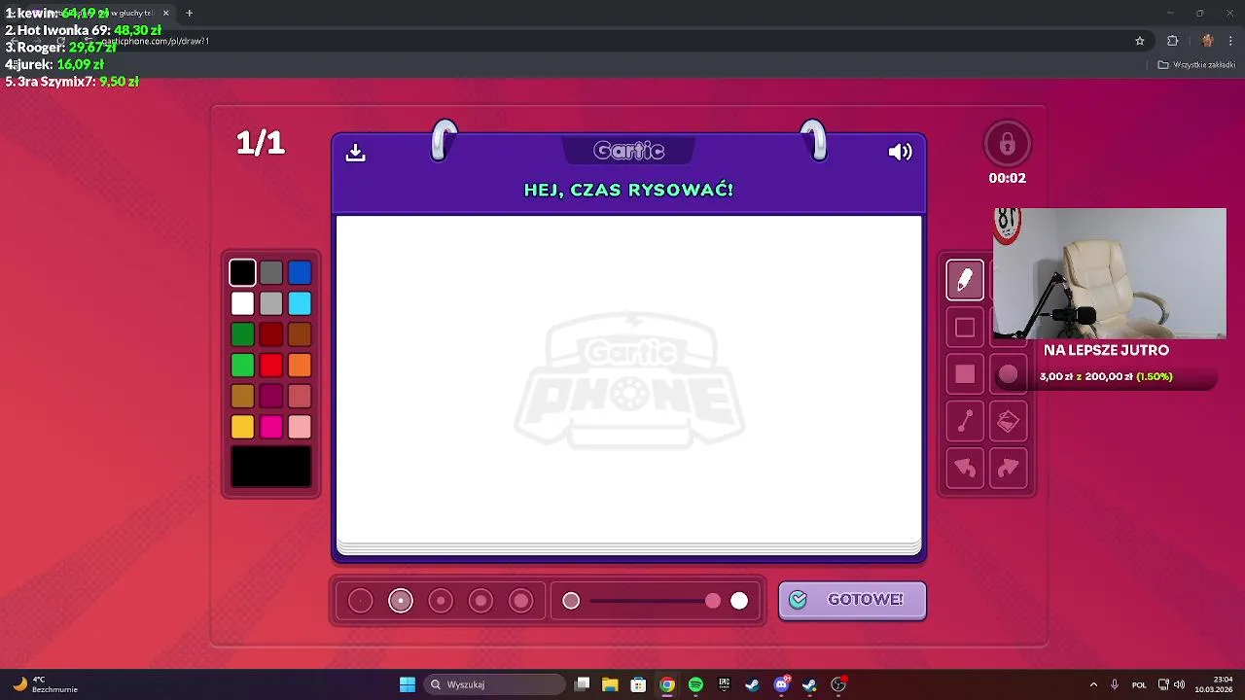Open the Chrome profile avatar
1245x700 pixels.
[1207, 41]
